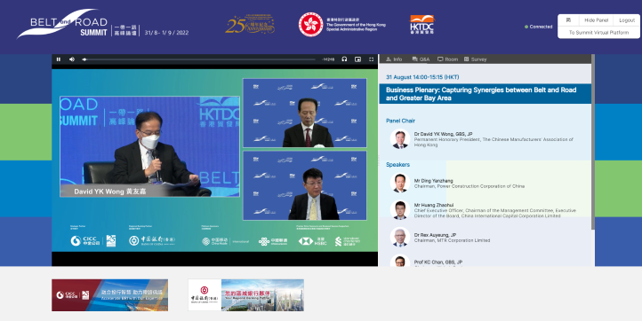Image resolution: width=642 pixels, height=321 pixels.
Task: Select Dr David YK Wong's profile photo
Action: pyautogui.click(x=400, y=139)
